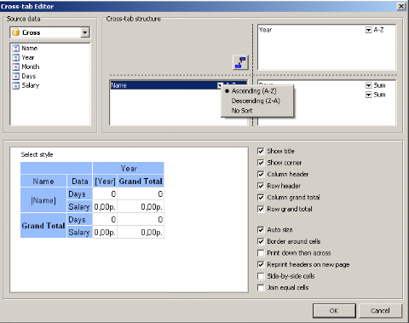Toggle Row header checkbox
Image resolution: width=409 pixels, height=323 pixels.
[x=261, y=186]
